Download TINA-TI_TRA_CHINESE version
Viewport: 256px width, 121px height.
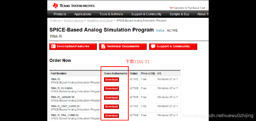click(x=112, y=116)
